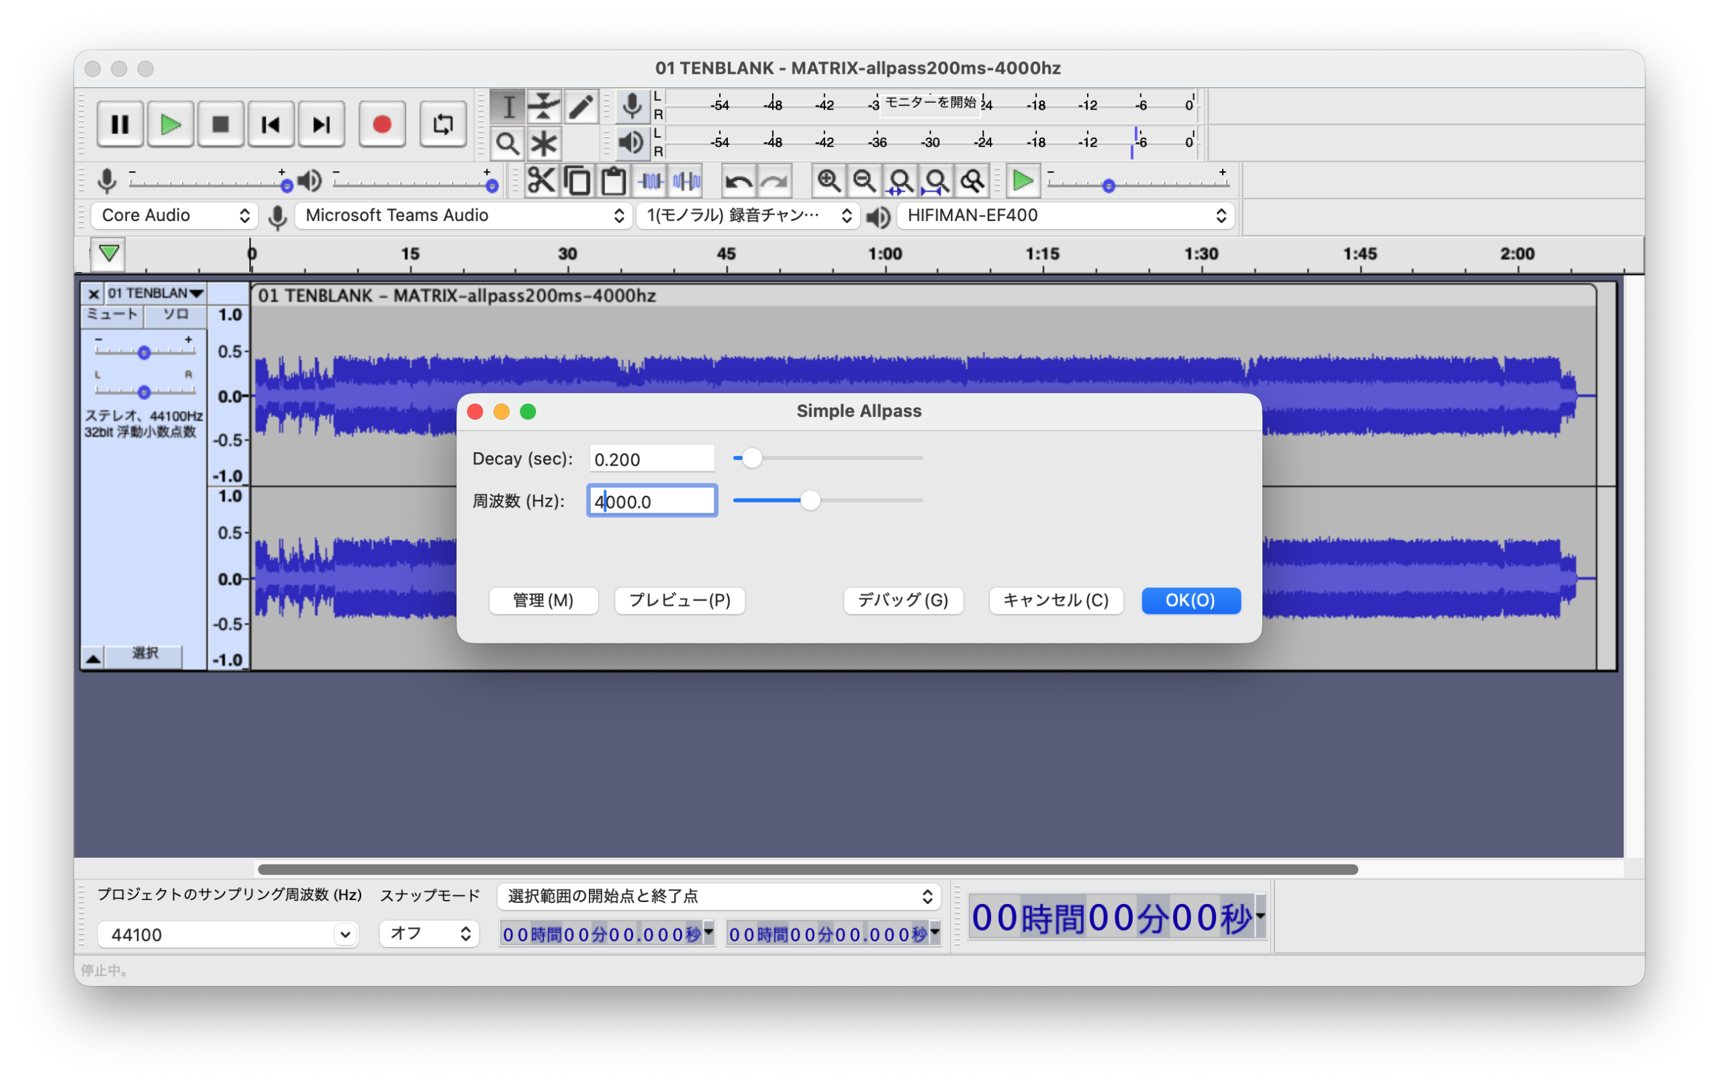Click the プレビュー(P) preview button

coord(680,600)
